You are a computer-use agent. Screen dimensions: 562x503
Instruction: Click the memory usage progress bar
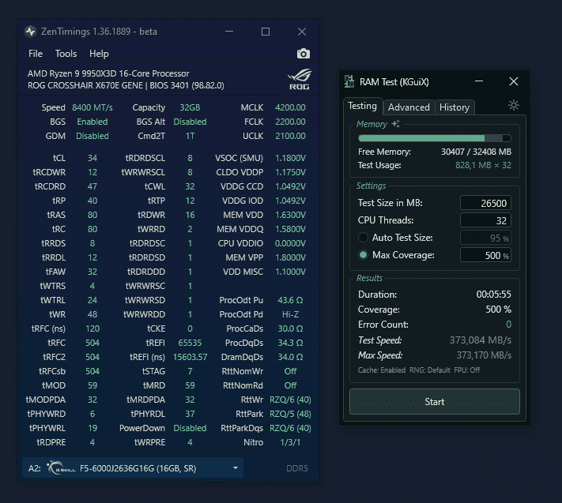435,138
